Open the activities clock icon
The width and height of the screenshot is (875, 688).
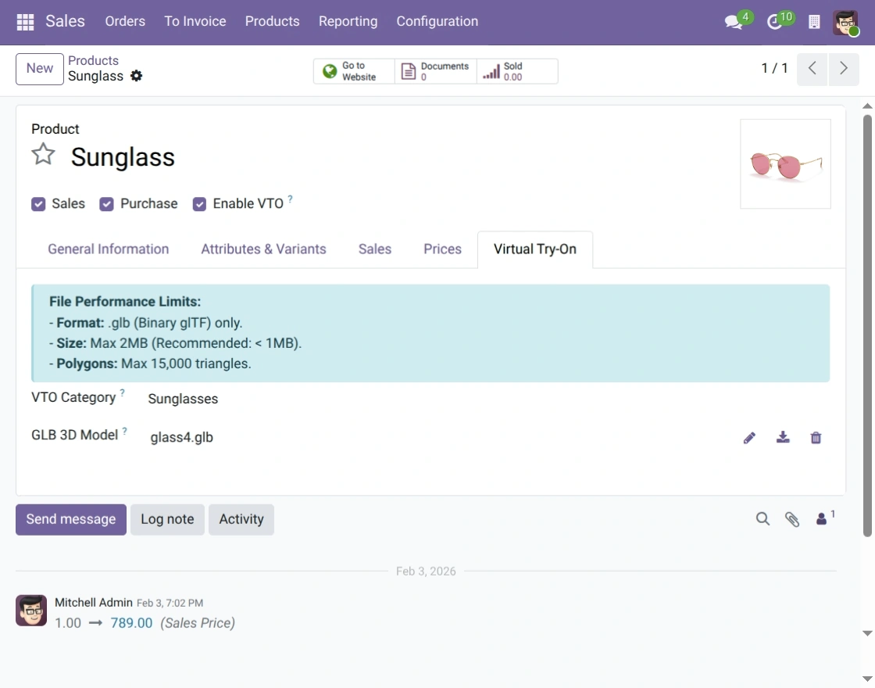point(774,22)
